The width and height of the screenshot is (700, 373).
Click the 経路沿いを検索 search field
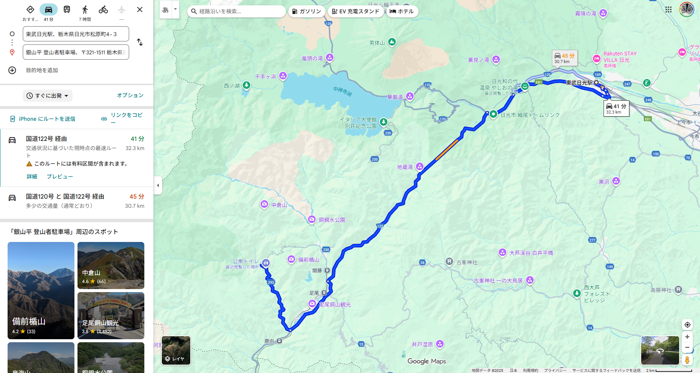237,11
